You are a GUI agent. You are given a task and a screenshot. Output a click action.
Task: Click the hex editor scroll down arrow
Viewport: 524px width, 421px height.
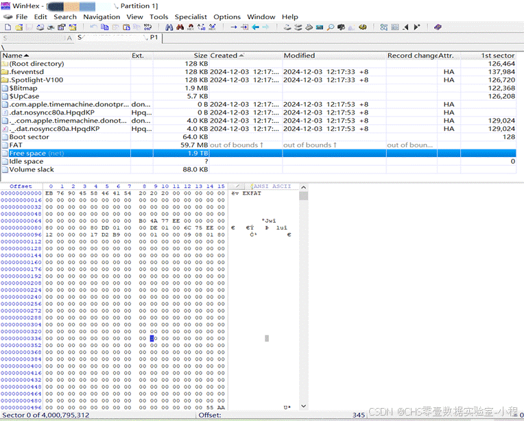click(303, 406)
